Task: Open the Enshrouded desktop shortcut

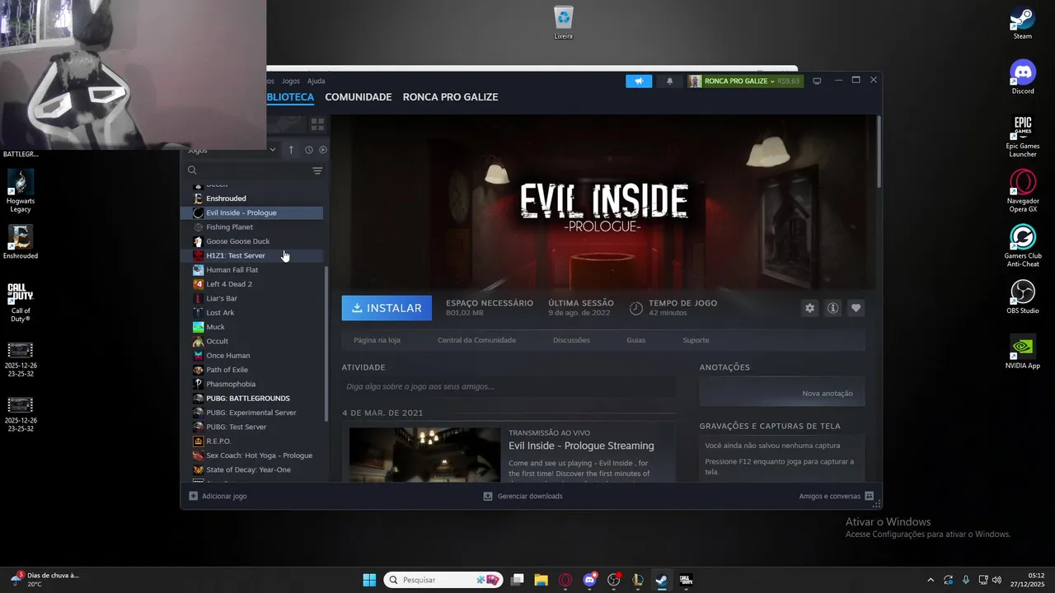Action: point(21,242)
